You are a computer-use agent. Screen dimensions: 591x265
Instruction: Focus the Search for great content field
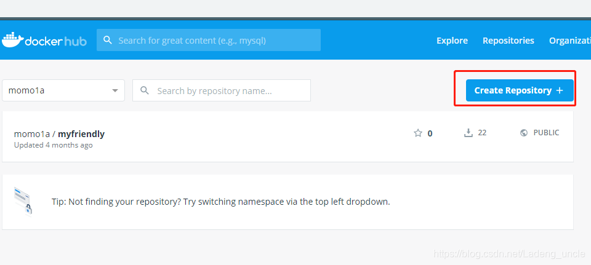click(209, 40)
